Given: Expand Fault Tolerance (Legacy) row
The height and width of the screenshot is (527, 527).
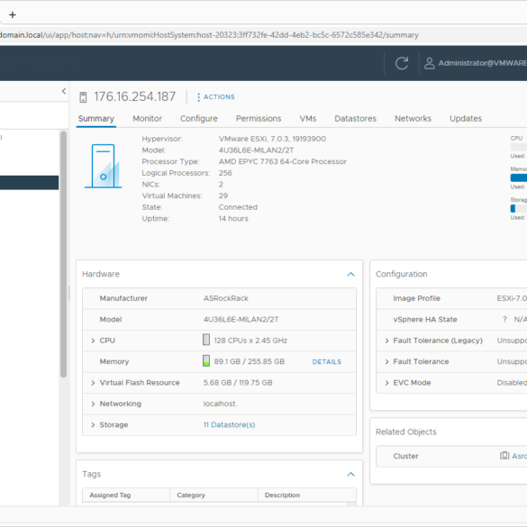Looking at the screenshot, I should point(386,341).
